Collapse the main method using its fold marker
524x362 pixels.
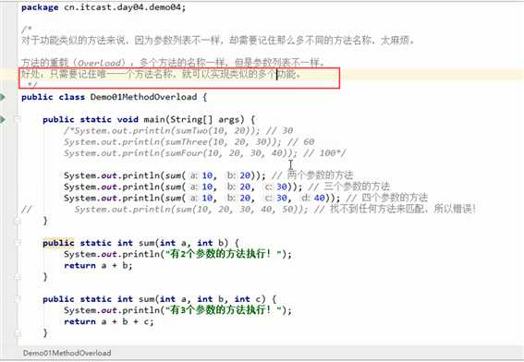click(18, 119)
